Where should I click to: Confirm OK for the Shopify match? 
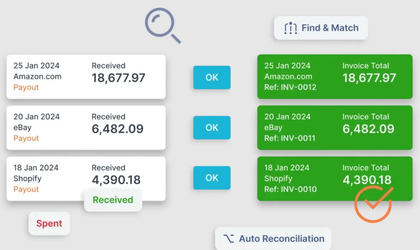click(212, 178)
